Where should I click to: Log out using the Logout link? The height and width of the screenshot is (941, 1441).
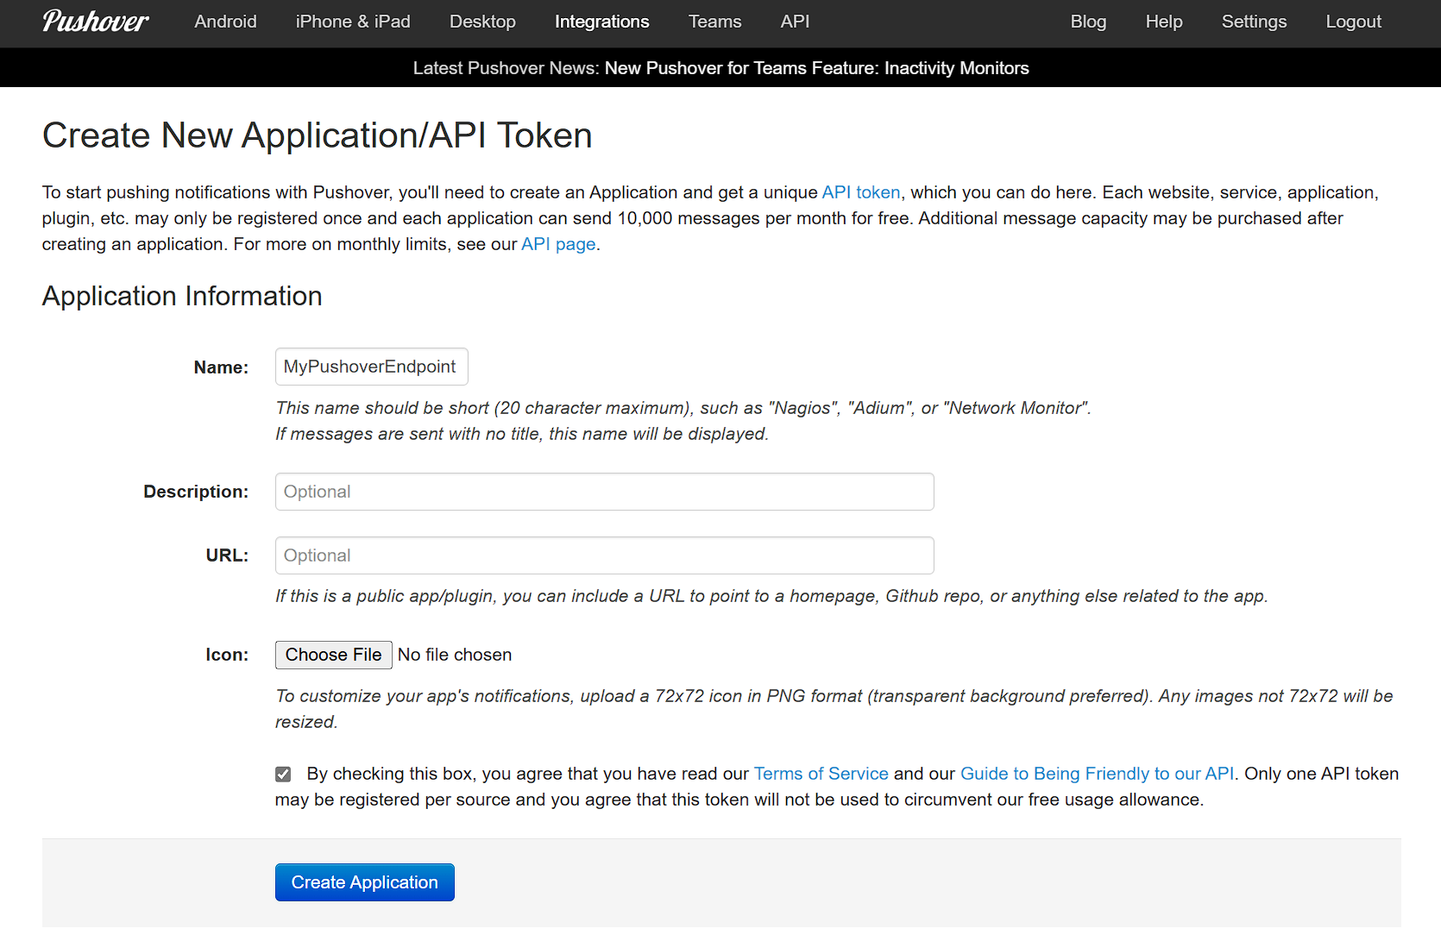tap(1353, 22)
